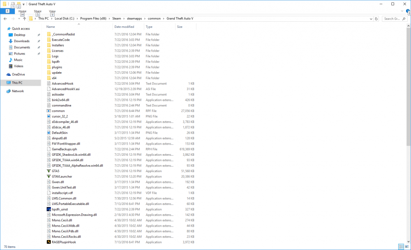Click the This PC breadcrumb segment

click(x=44, y=18)
